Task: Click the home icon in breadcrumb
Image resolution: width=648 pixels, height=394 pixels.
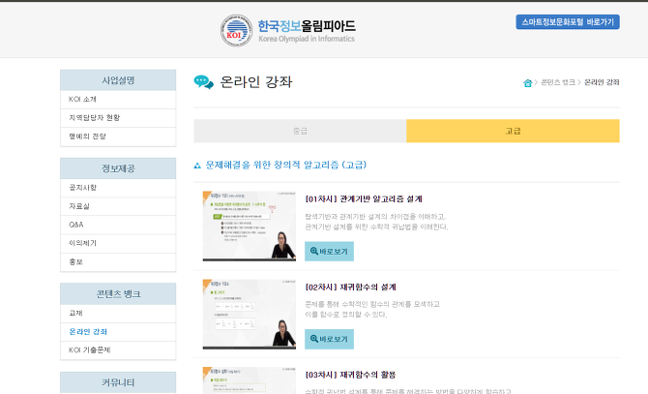Action: pos(528,83)
